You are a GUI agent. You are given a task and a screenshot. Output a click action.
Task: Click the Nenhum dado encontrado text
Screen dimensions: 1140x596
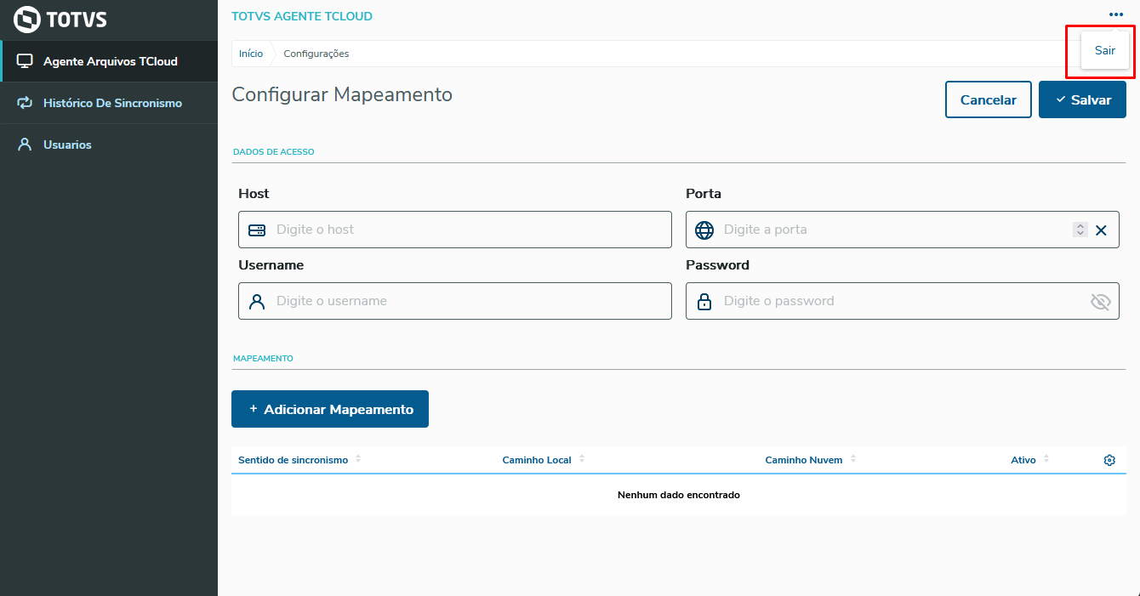point(679,495)
